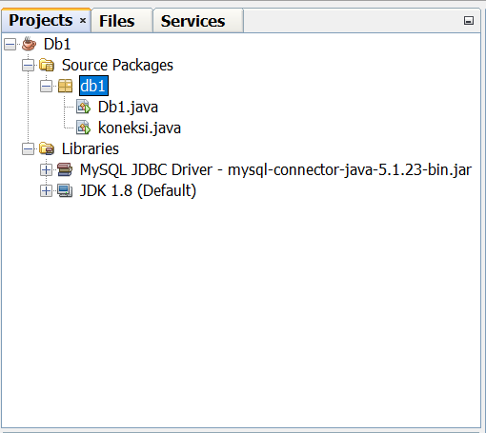This screenshot has width=486, height=433.
Task: Select the Db1 project name
Action: point(57,44)
